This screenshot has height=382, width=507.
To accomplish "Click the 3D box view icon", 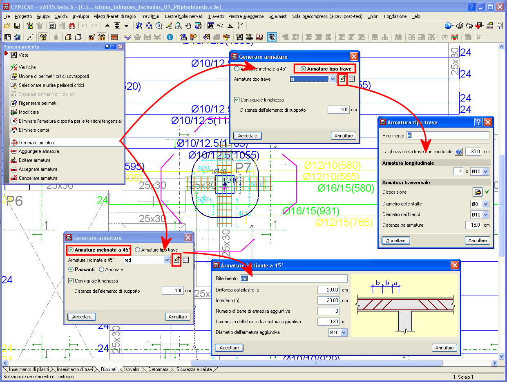I will 68,37.
